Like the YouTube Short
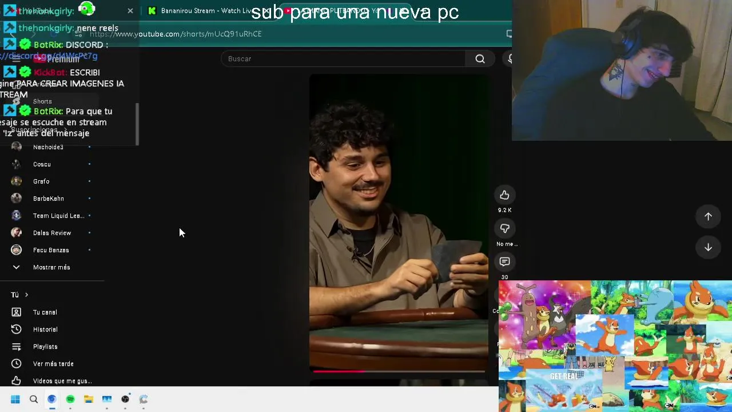The width and height of the screenshot is (732, 412). (x=504, y=195)
